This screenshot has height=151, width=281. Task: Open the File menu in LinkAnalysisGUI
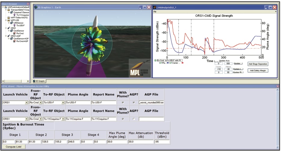point(155,12)
